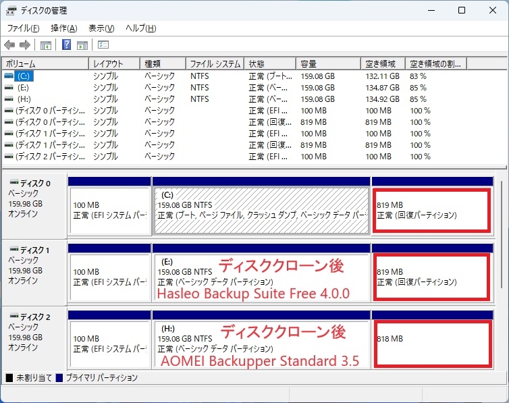Viewport: 509px width, 403px height.
Task: Select the 134.87 GB free space cell
Action: click(382, 88)
